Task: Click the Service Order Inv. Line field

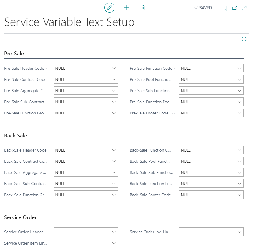Action: tap(211, 232)
